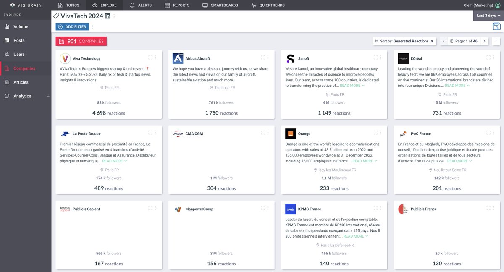The image size is (504, 272).
Task: Expand the READ MORE text on L'Oréal's description
Action: (x=457, y=85)
